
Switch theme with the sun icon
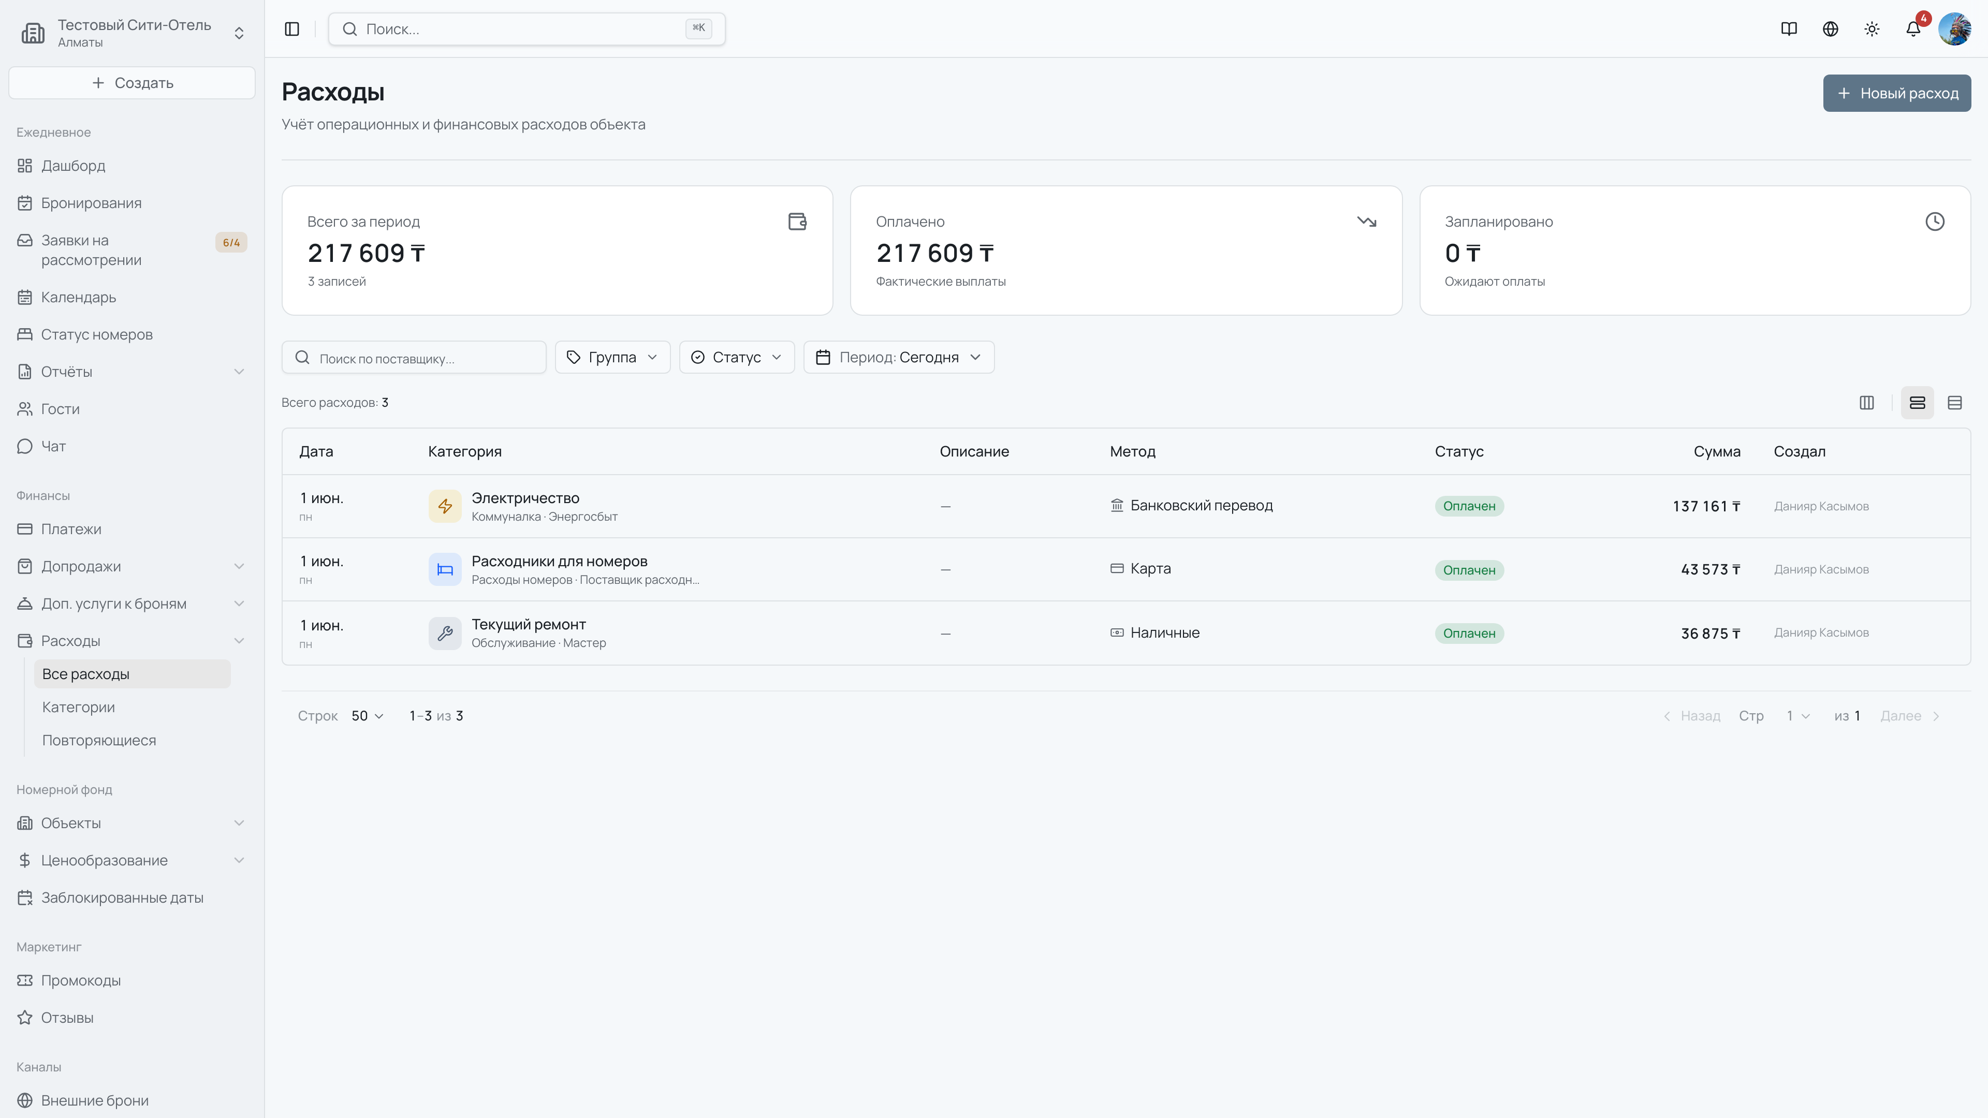click(x=1872, y=30)
